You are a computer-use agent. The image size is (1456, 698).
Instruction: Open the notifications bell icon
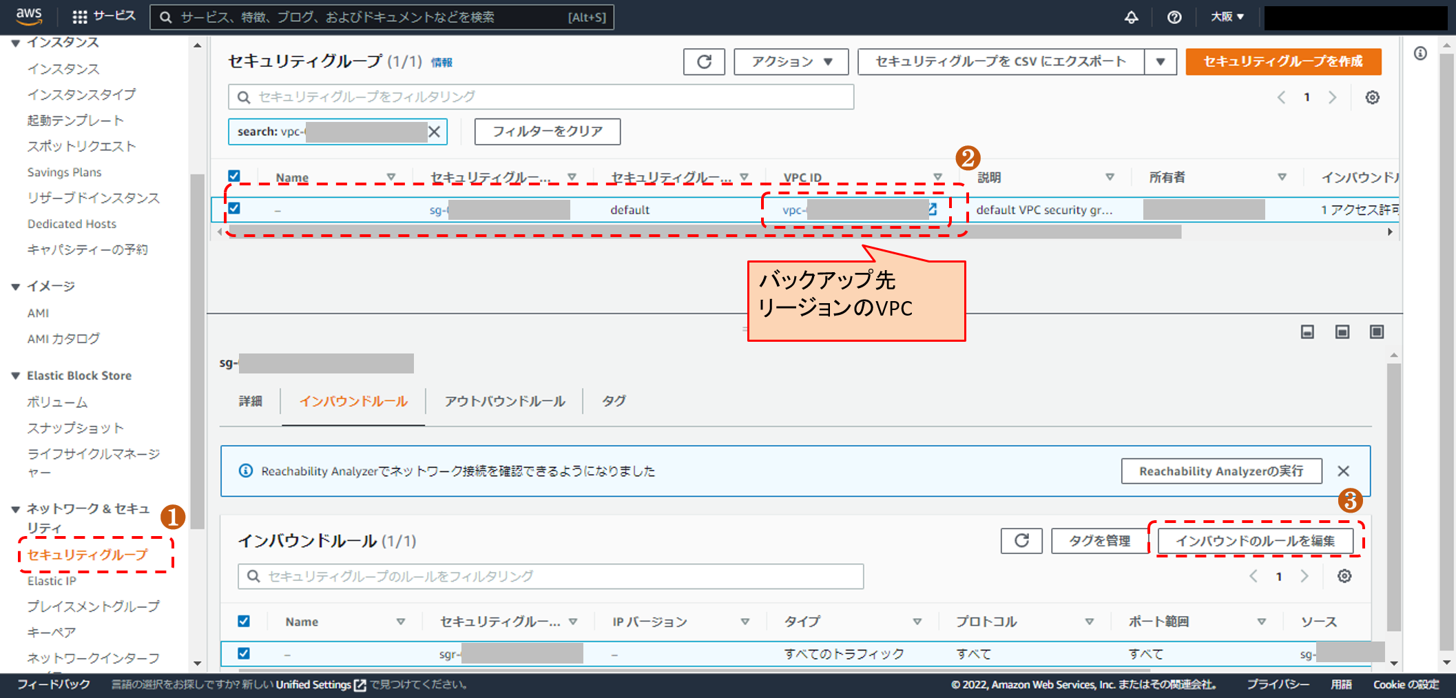pyautogui.click(x=1131, y=17)
